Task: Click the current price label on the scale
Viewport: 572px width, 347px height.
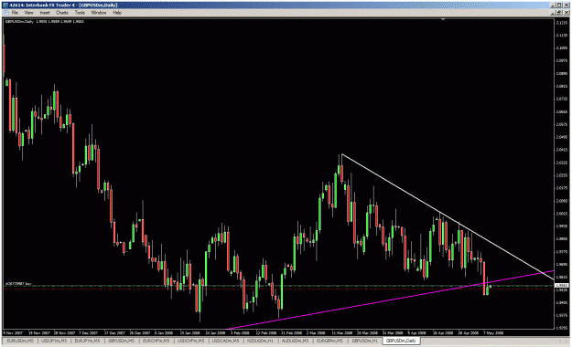Action: pyautogui.click(x=561, y=286)
